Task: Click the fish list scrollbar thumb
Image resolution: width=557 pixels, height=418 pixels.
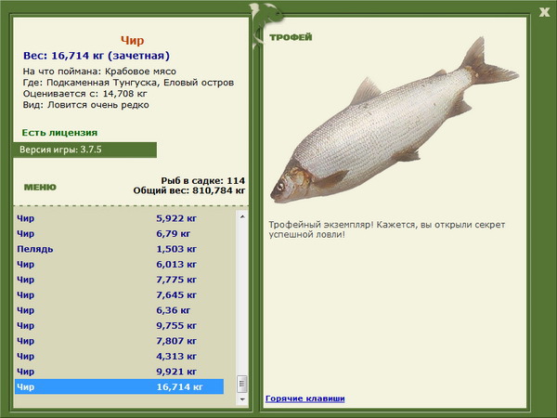Action: (x=242, y=384)
